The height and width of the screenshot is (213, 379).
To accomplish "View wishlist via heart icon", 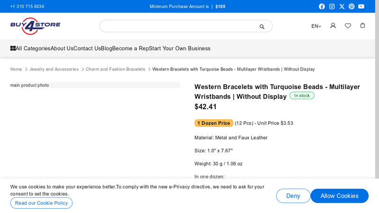I will [348, 26].
